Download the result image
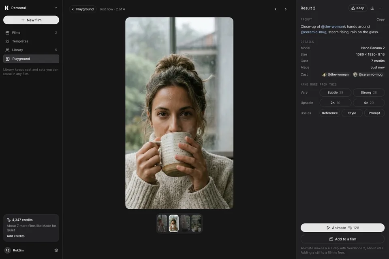The width and height of the screenshot is (389, 259). tap(372, 8)
